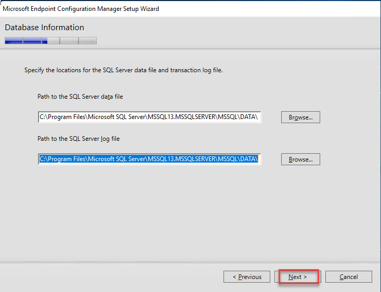Click the second filled progress bar segment
Viewport: 381px width, 292px height.
click(32, 41)
